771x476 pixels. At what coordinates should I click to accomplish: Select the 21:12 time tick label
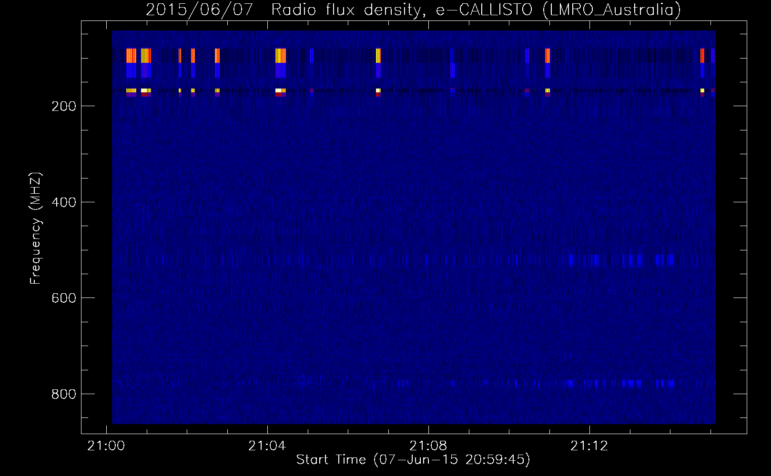click(589, 446)
